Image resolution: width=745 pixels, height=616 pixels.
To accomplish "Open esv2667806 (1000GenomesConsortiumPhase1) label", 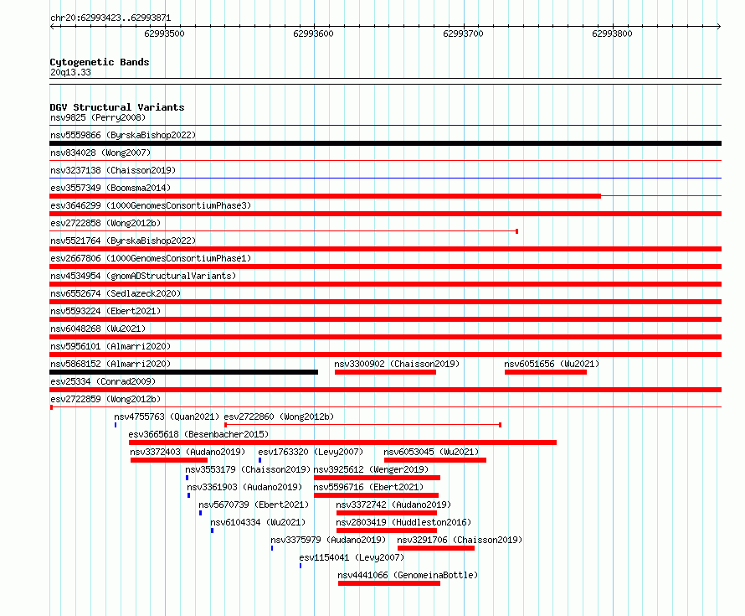I will click(x=151, y=258).
